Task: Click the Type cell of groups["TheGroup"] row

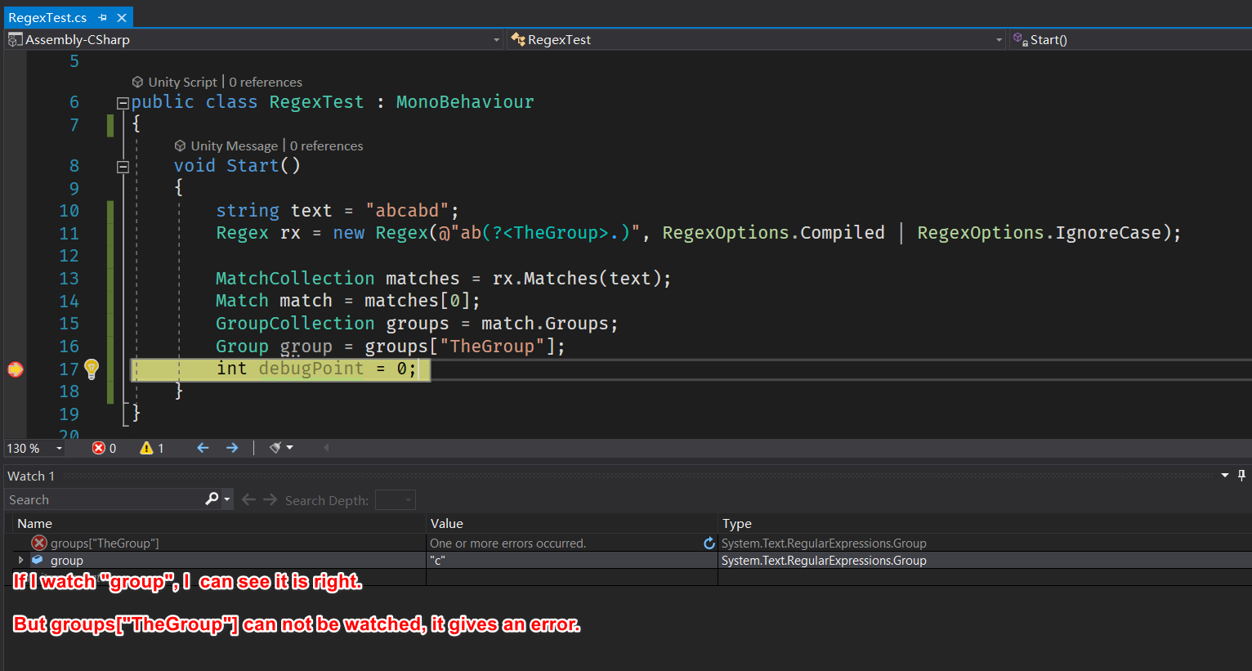Action: pyautogui.click(x=985, y=544)
